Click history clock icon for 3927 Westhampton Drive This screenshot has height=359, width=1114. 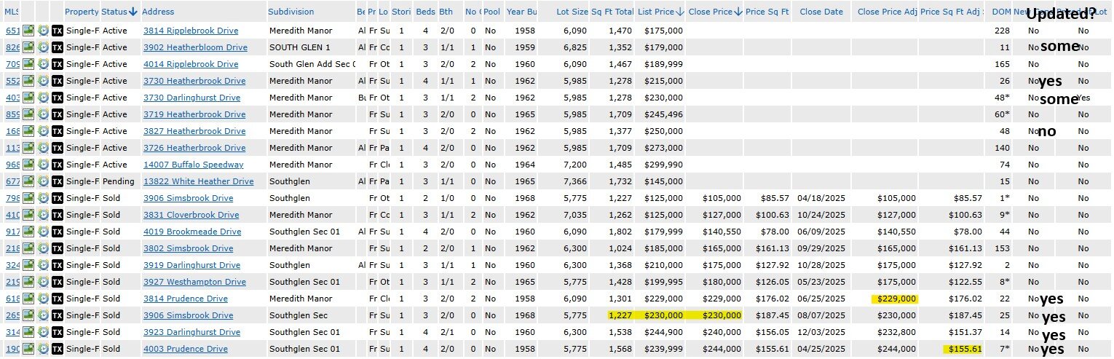coord(43,282)
